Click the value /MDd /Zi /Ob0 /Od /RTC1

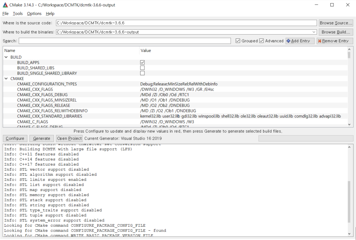(165, 94)
